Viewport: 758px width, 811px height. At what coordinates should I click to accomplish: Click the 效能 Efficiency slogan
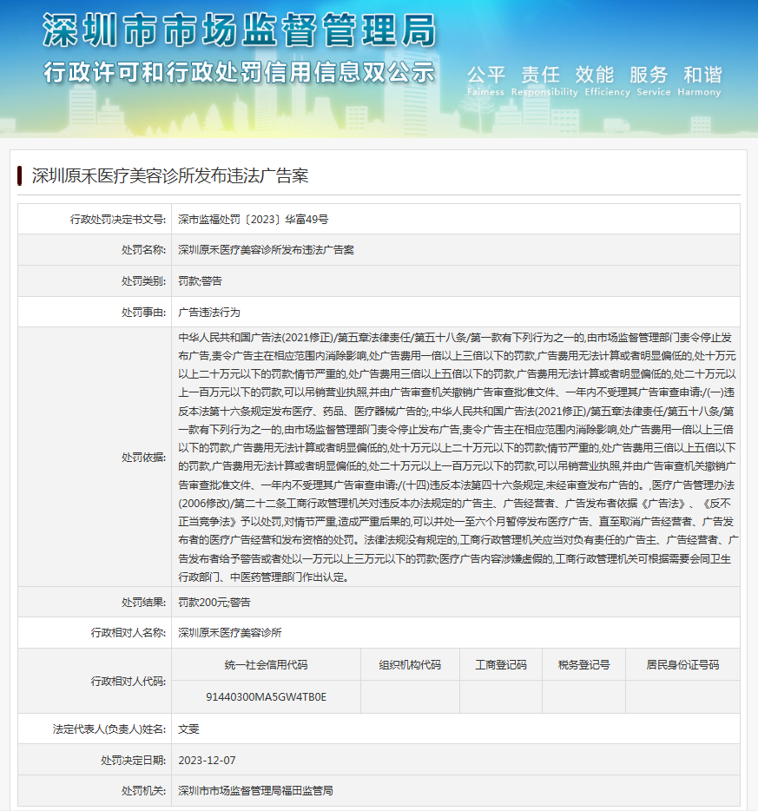(607, 82)
